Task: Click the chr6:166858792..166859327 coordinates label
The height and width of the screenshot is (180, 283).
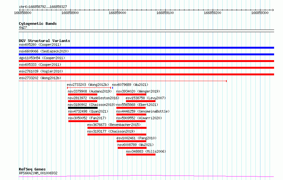Action: pyautogui.click(x=43, y=7)
